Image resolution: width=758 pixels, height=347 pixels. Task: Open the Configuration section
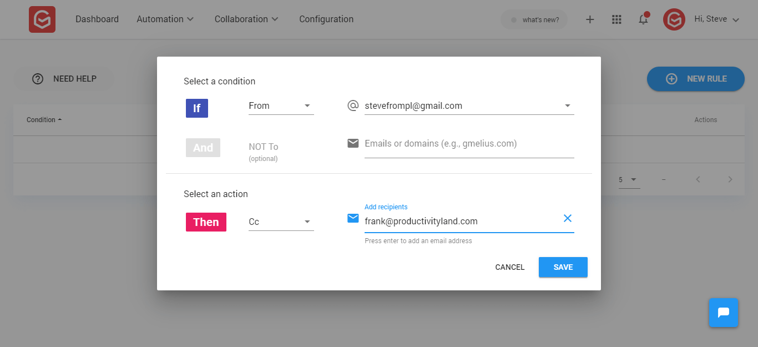[x=326, y=19]
